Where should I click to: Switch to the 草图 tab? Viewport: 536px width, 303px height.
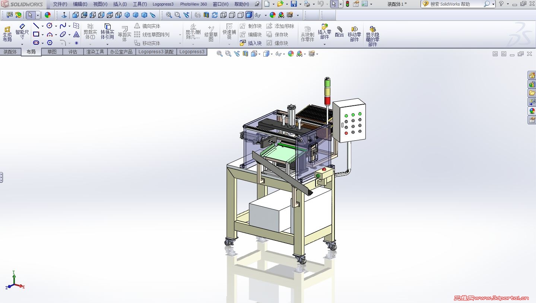click(52, 52)
